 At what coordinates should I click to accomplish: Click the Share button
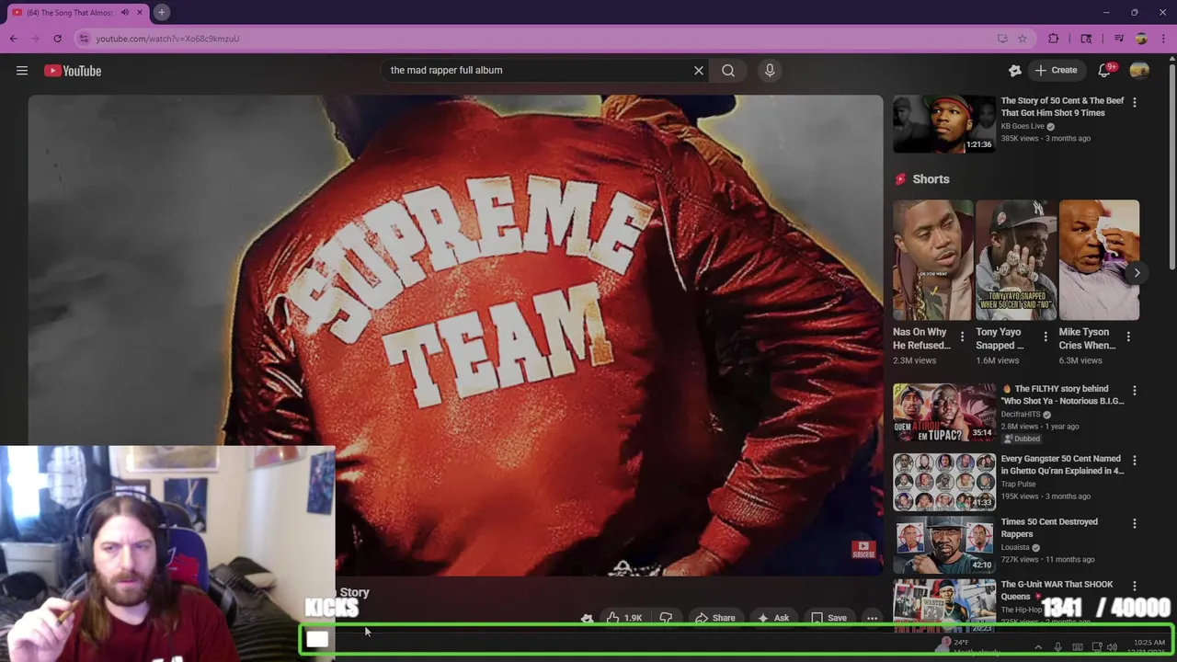714,618
